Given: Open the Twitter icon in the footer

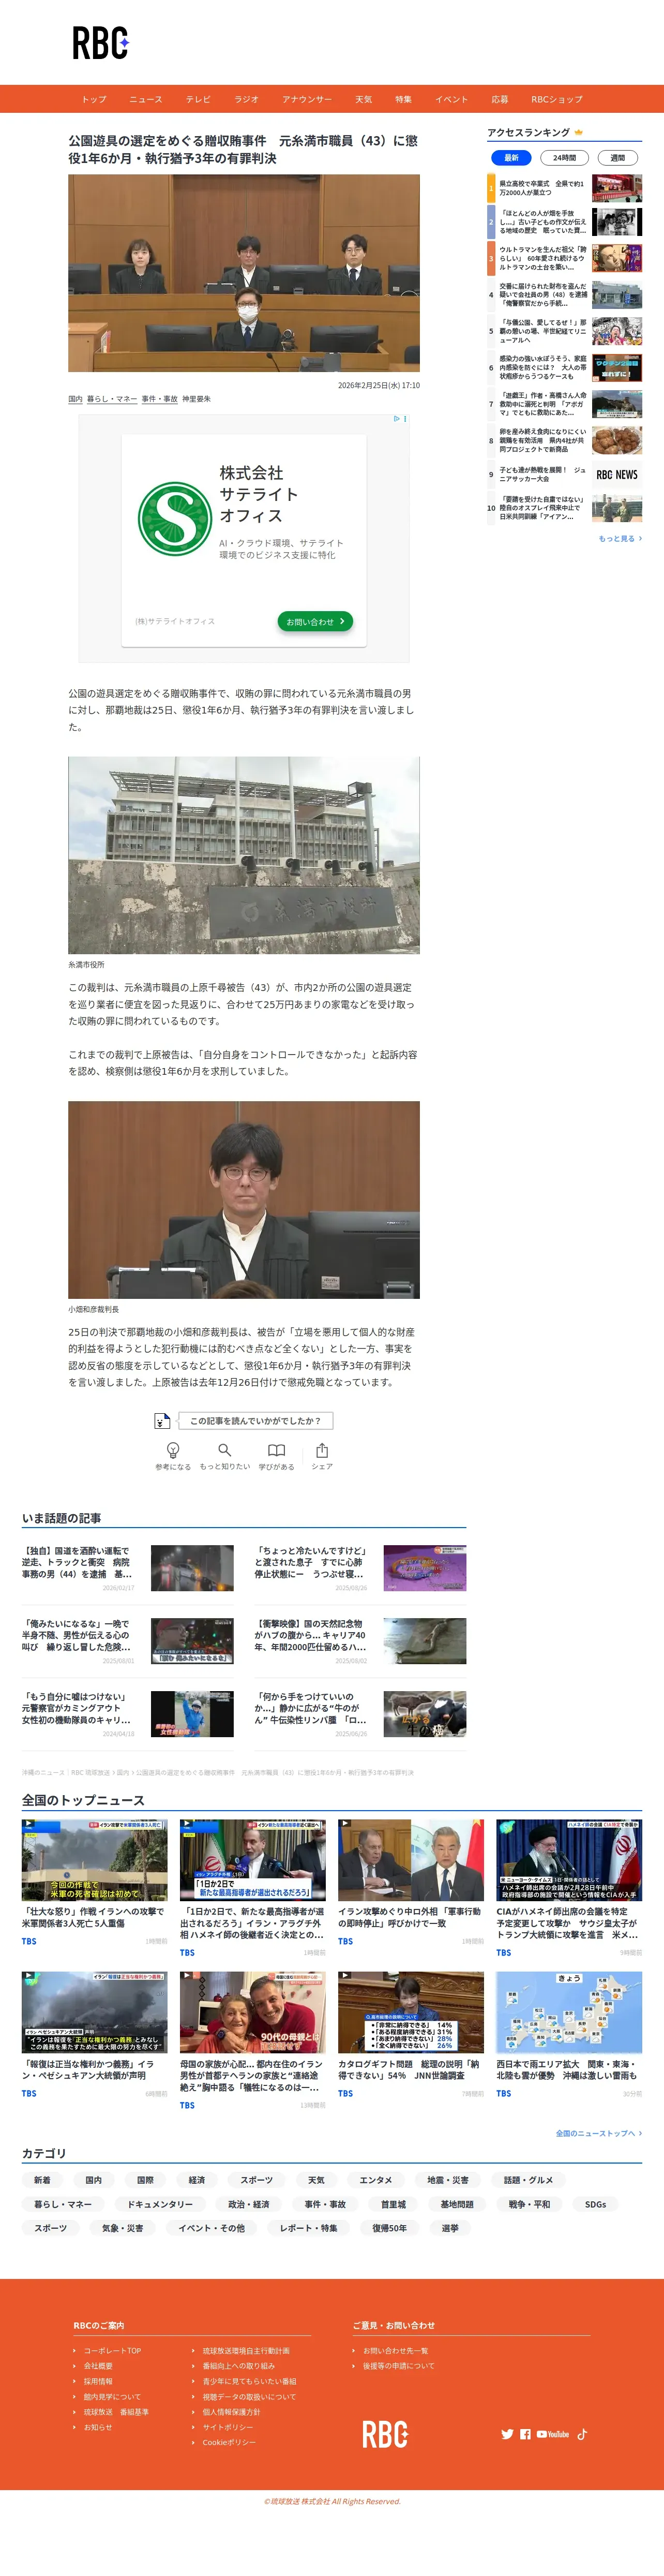Looking at the screenshot, I should (507, 2434).
